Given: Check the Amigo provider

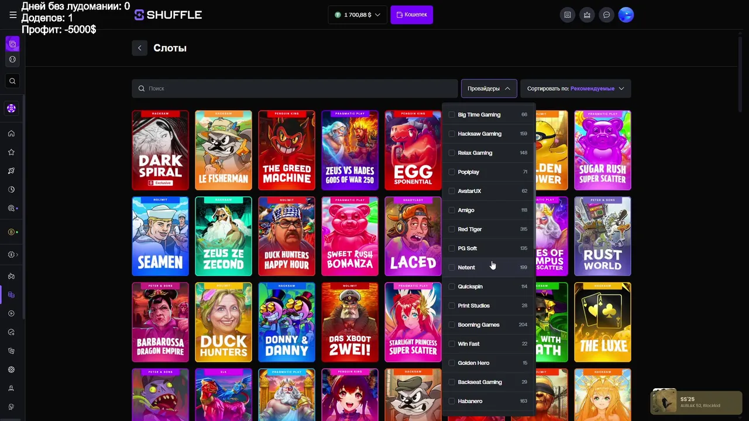Looking at the screenshot, I should (x=452, y=210).
